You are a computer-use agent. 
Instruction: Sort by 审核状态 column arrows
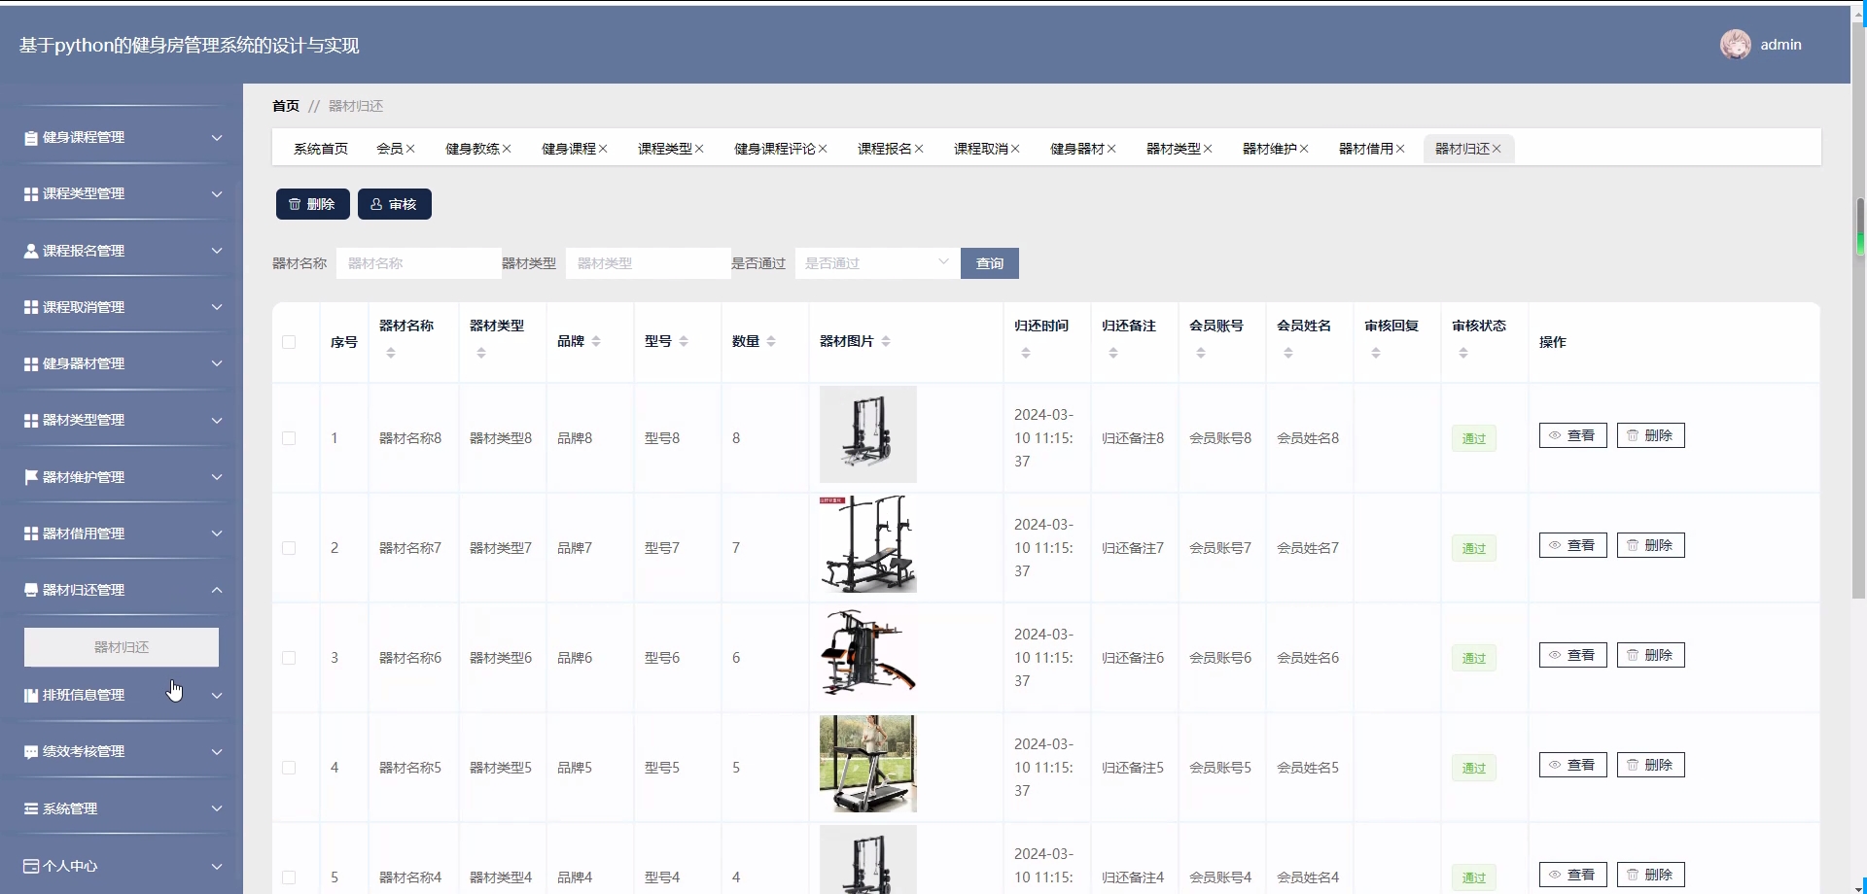1463,353
